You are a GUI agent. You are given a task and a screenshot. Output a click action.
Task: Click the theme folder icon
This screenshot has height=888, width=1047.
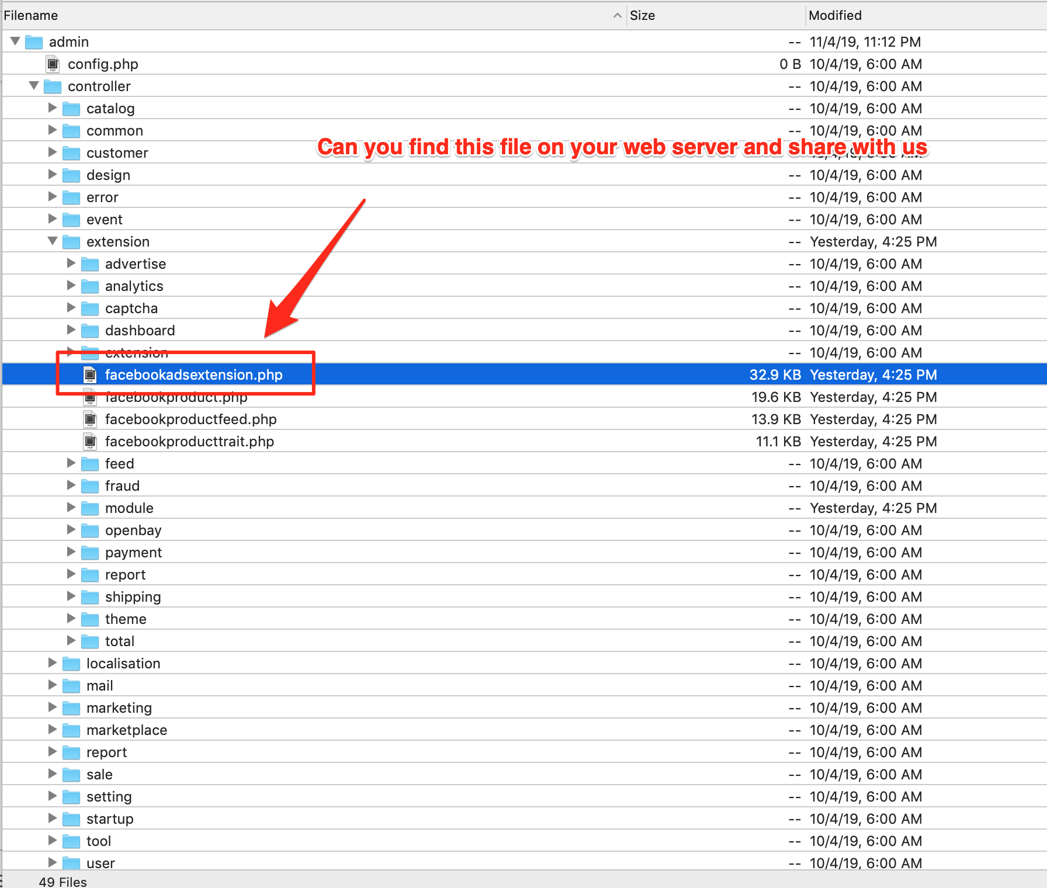click(90, 619)
